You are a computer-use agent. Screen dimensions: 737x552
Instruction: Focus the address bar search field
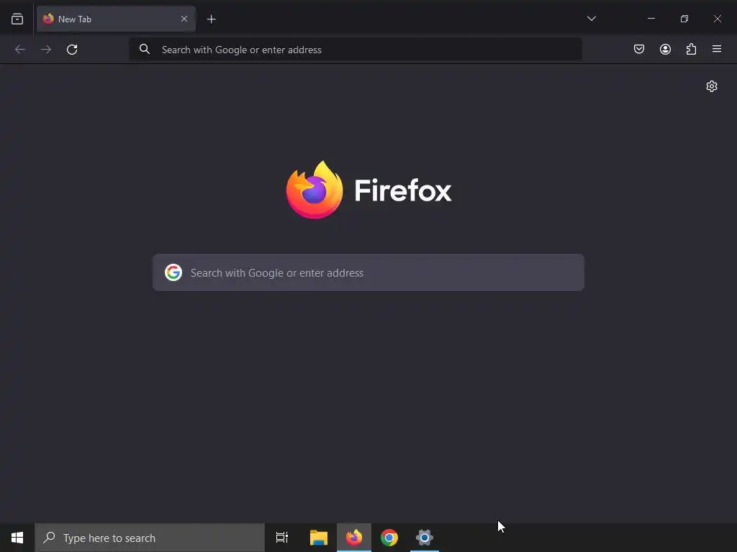click(x=356, y=50)
